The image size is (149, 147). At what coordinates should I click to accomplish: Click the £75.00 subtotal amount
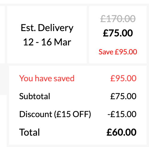[x=123, y=96]
